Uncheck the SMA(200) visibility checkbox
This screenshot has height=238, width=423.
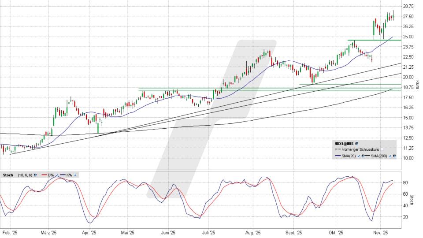pyautogui.click(x=390, y=156)
